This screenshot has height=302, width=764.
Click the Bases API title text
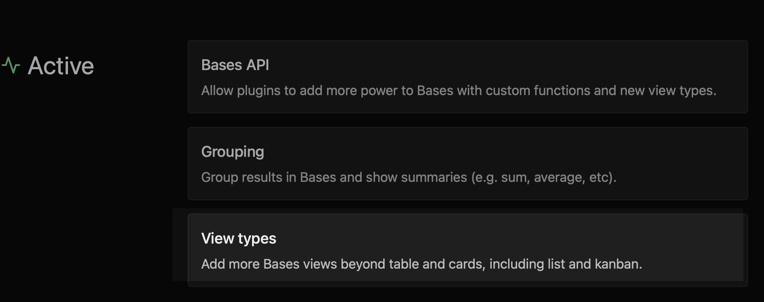[x=235, y=65]
